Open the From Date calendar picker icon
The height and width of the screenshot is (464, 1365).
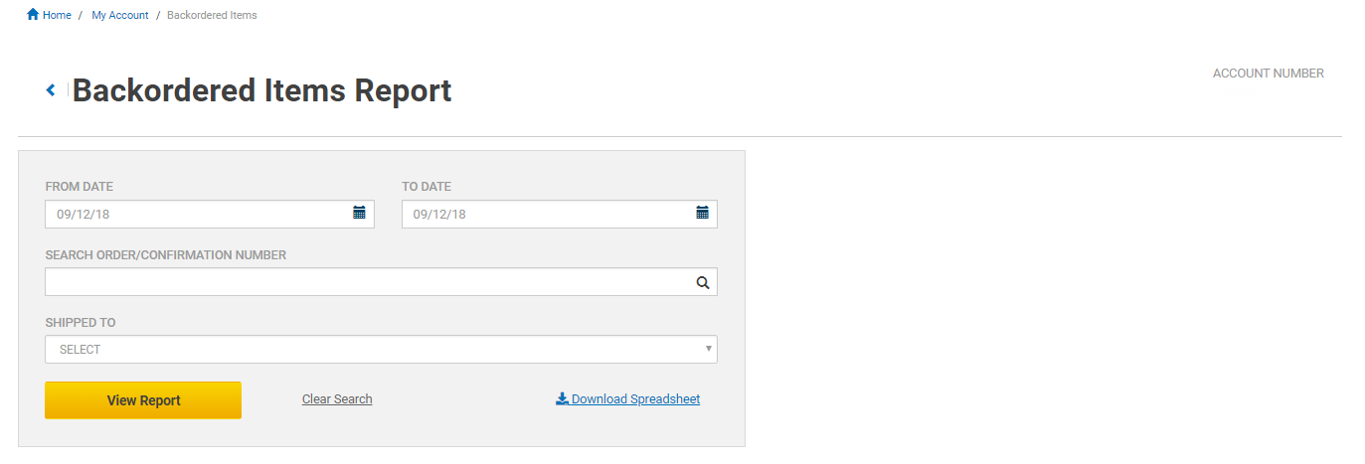(x=360, y=213)
